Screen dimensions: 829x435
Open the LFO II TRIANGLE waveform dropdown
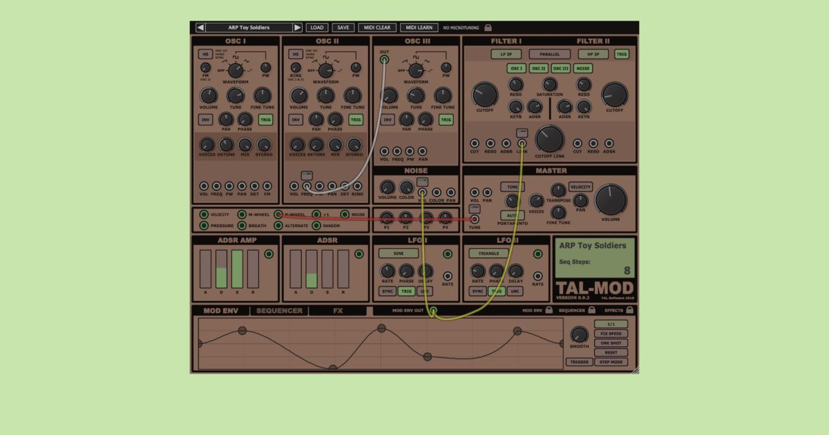[489, 253]
